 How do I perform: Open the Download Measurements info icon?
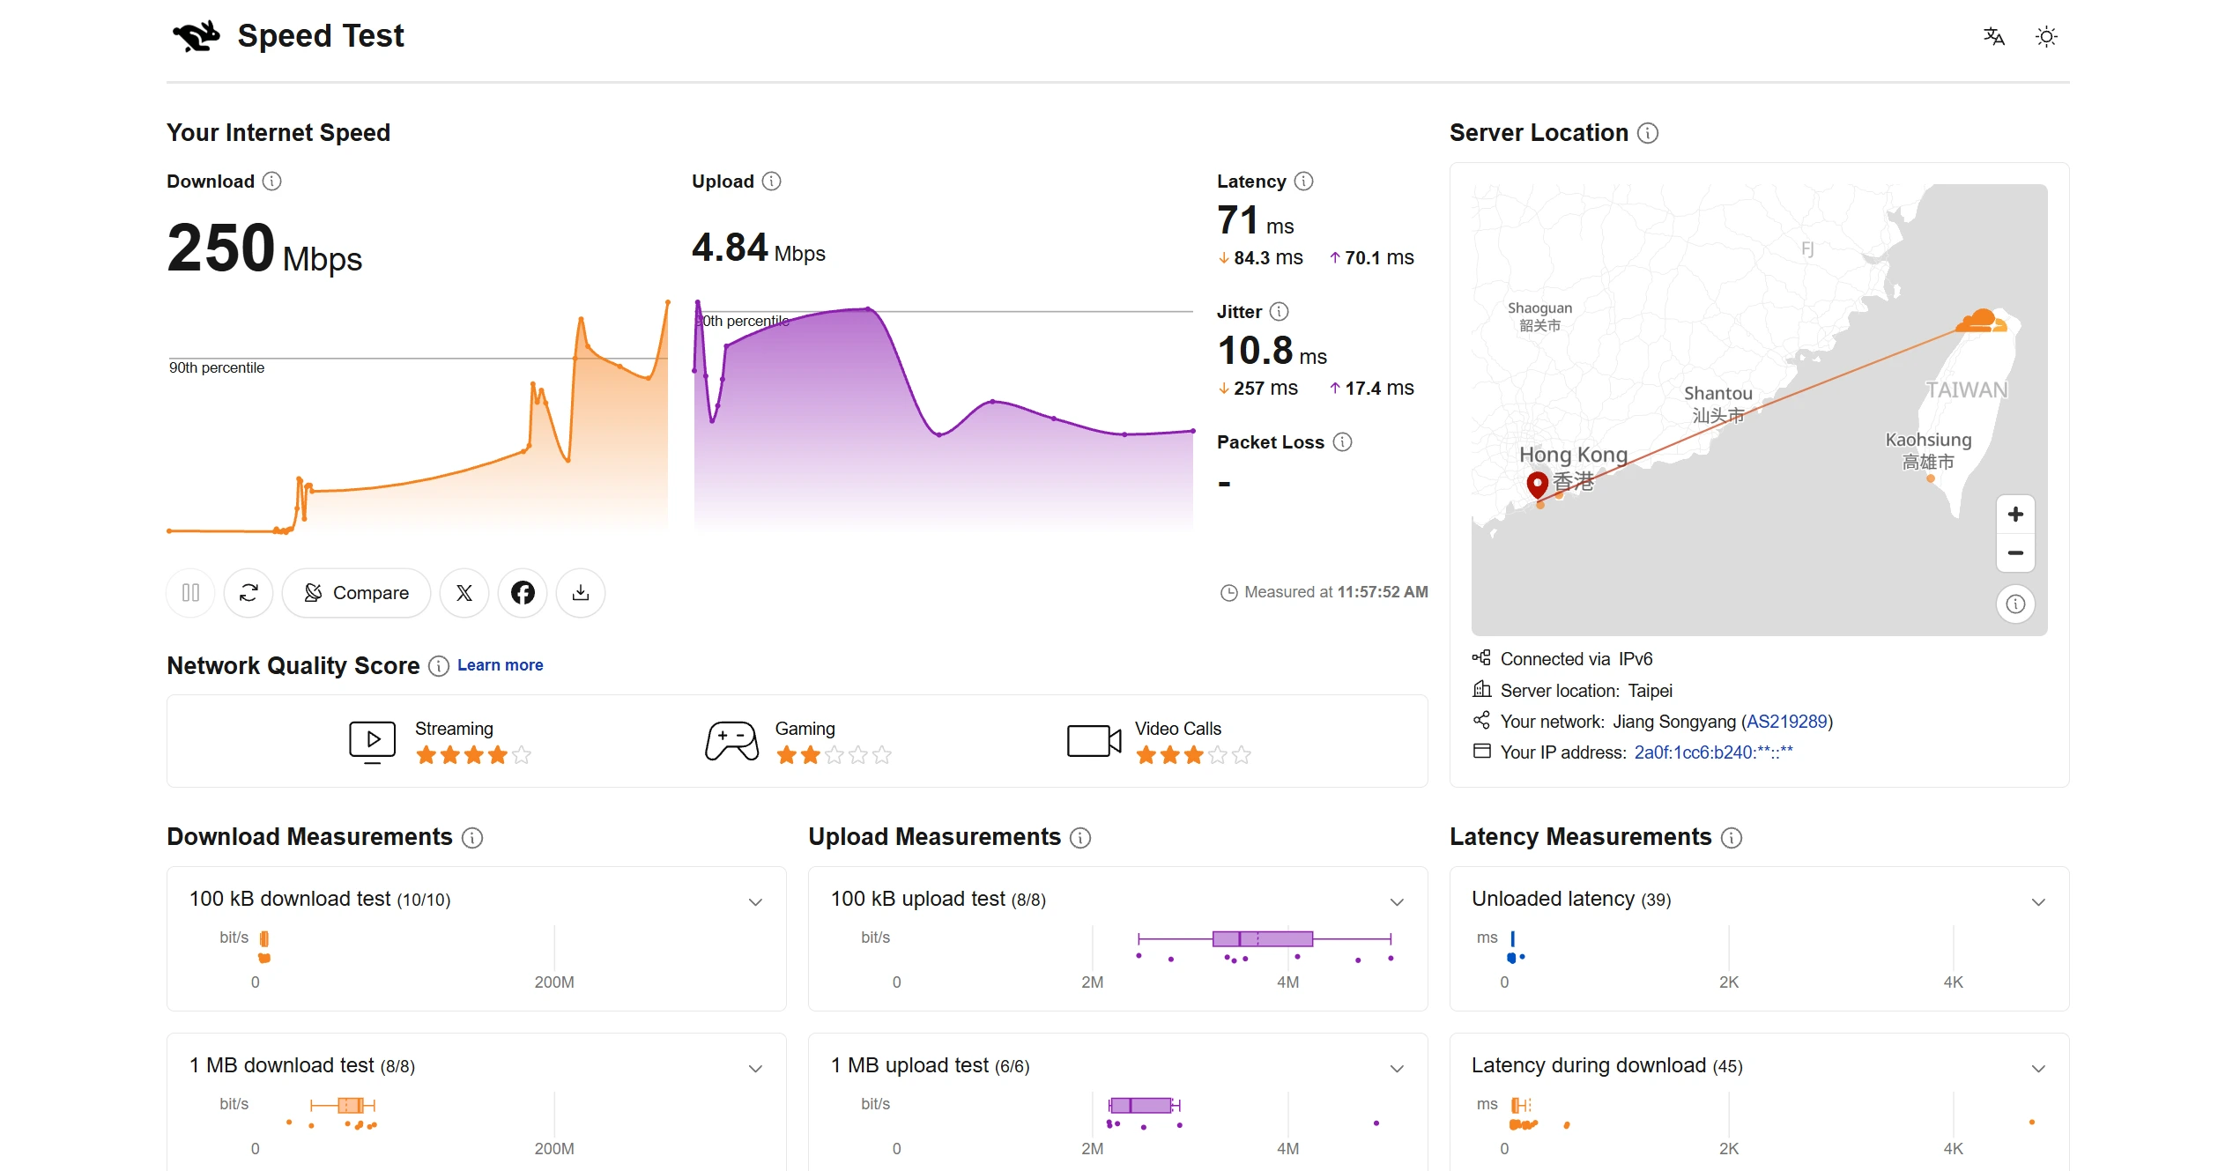pyautogui.click(x=472, y=838)
